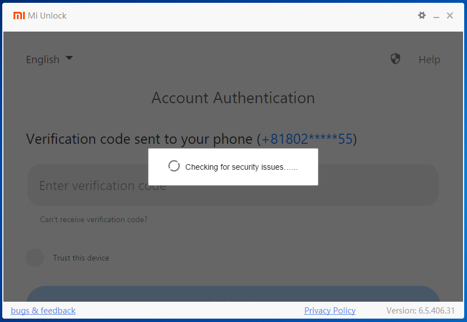This screenshot has width=467, height=322.
Task: Click the Mi logo in title bar
Action: coord(19,15)
